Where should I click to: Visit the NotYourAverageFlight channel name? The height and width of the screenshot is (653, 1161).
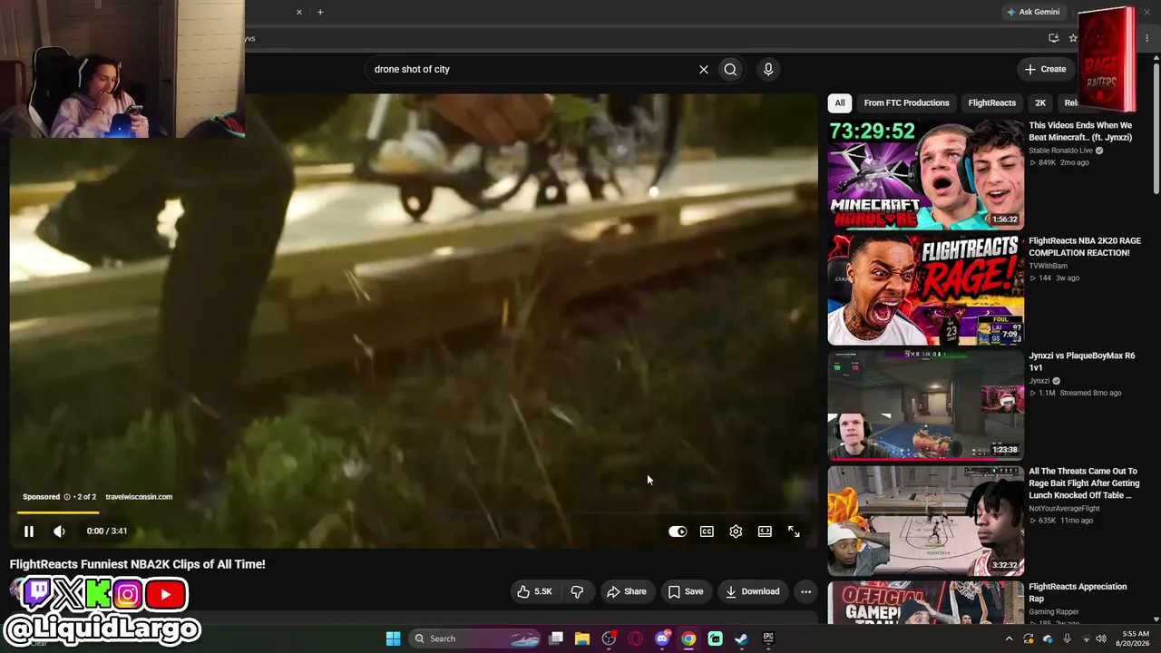[x=1064, y=509]
